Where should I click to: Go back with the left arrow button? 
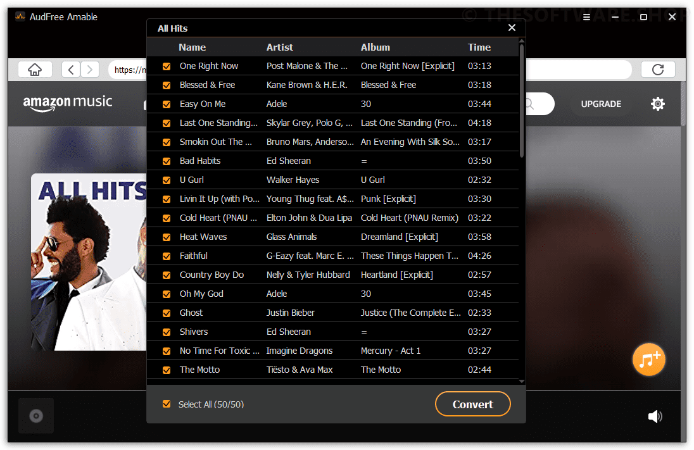pos(71,70)
